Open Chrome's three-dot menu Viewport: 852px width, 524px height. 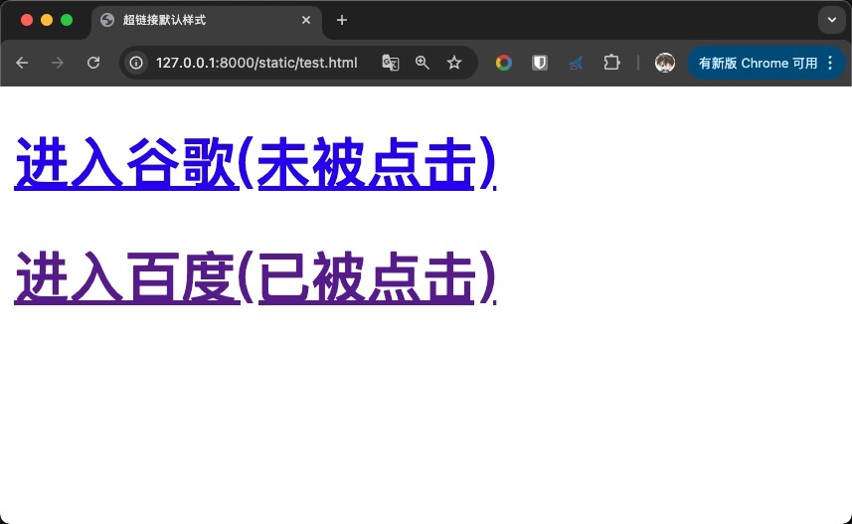[830, 63]
